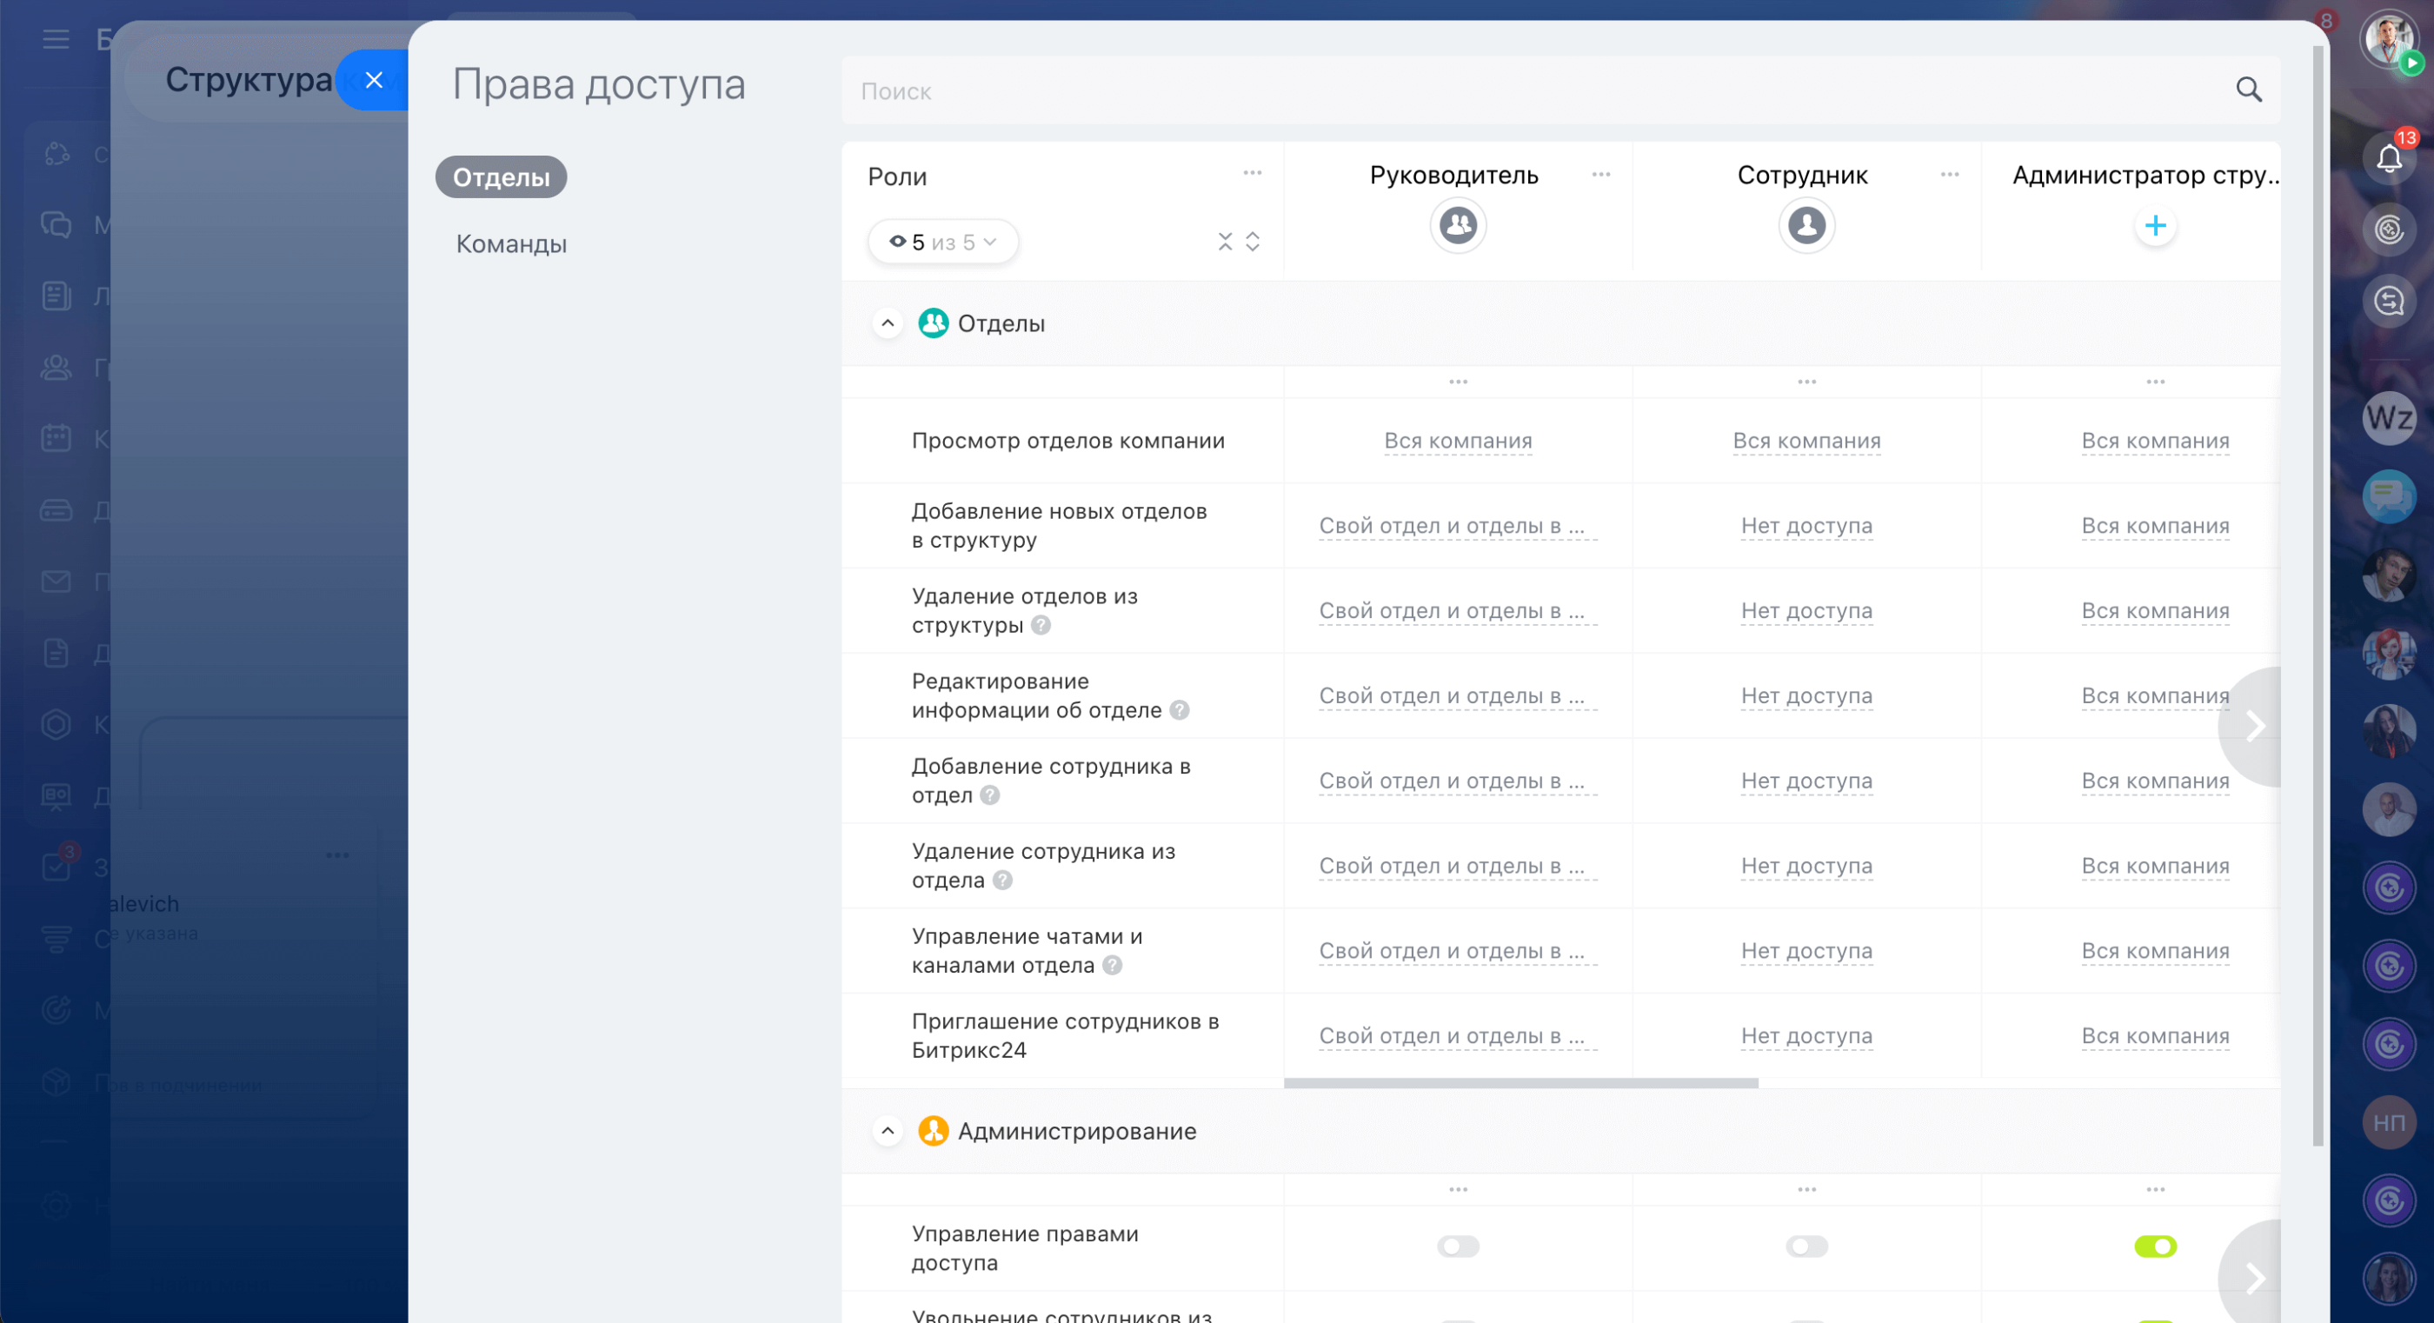Click the search magnifier icon
This screenshot has width=2434, height=1323.
click(2248, 90)
